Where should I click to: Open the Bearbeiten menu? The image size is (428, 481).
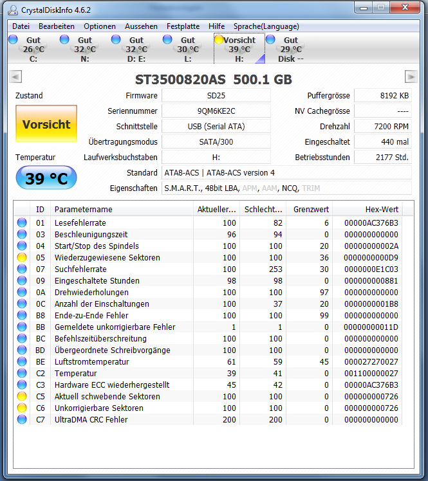click(57, 26)
